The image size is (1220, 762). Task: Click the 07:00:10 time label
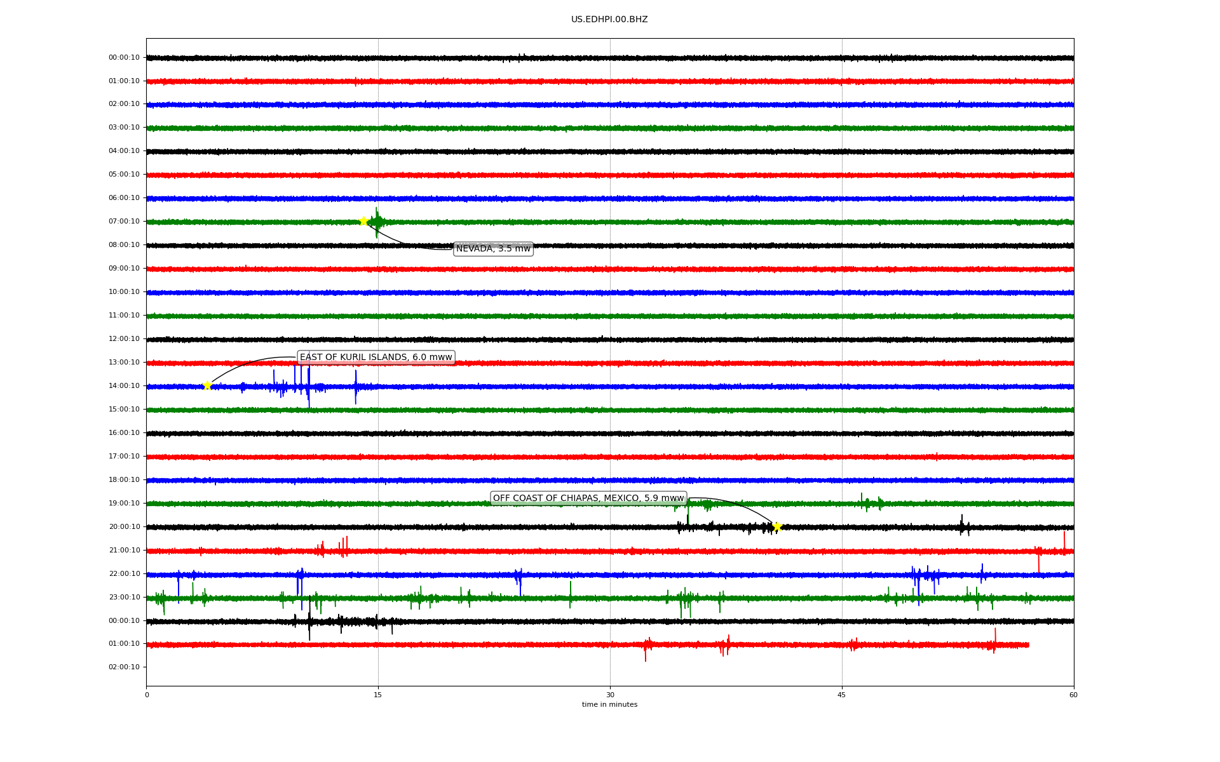click(x=124, y=222)
